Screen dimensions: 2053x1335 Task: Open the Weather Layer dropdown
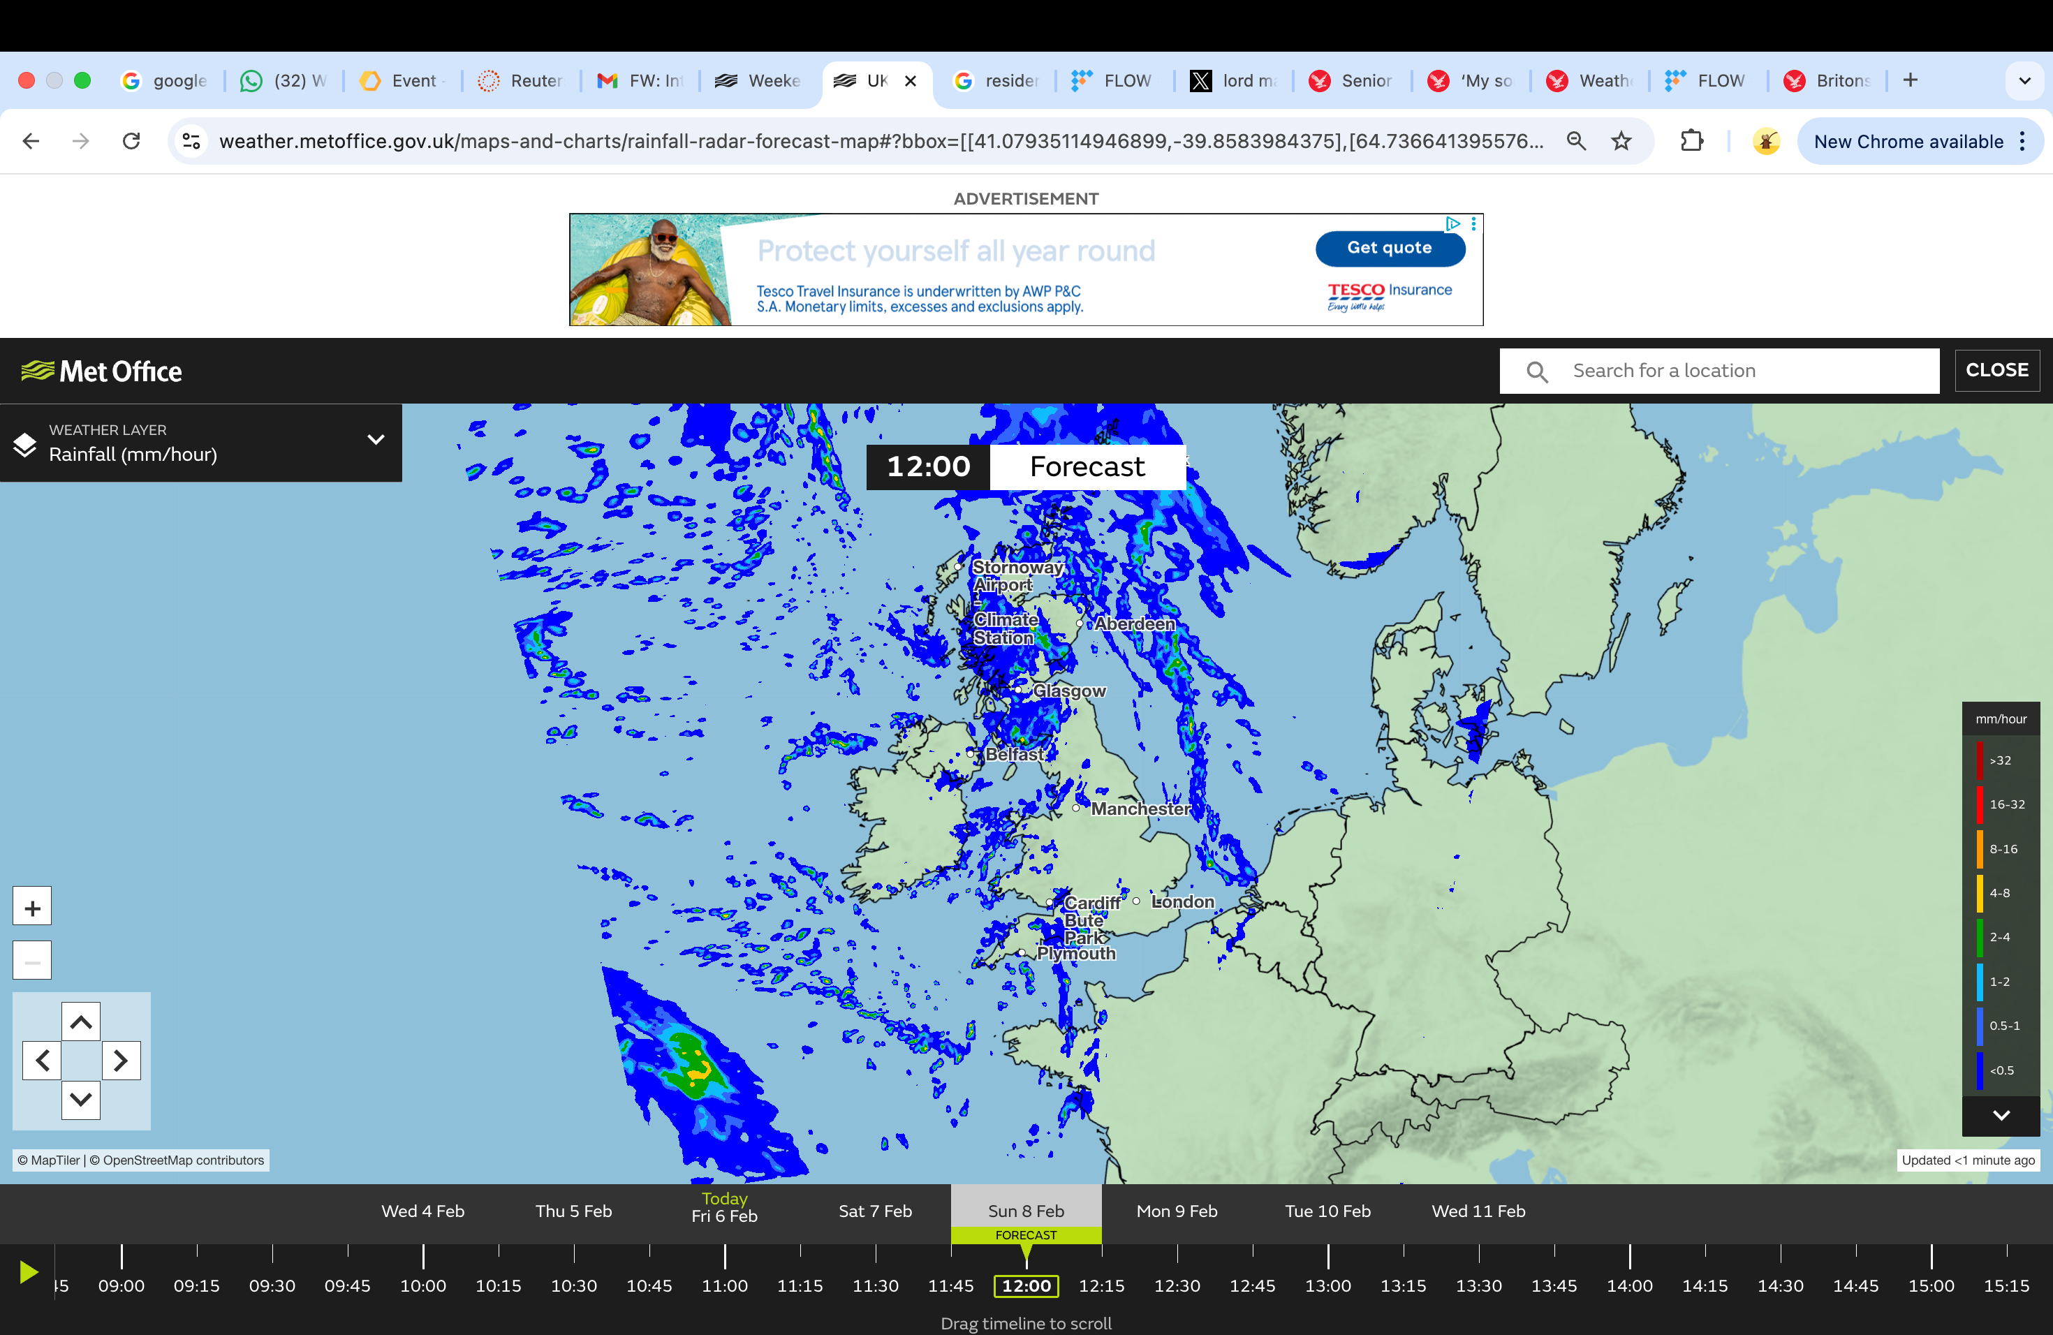(375, 440)
